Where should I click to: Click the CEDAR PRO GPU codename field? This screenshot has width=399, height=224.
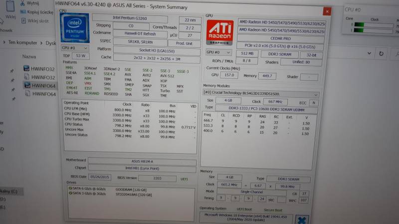280,38
